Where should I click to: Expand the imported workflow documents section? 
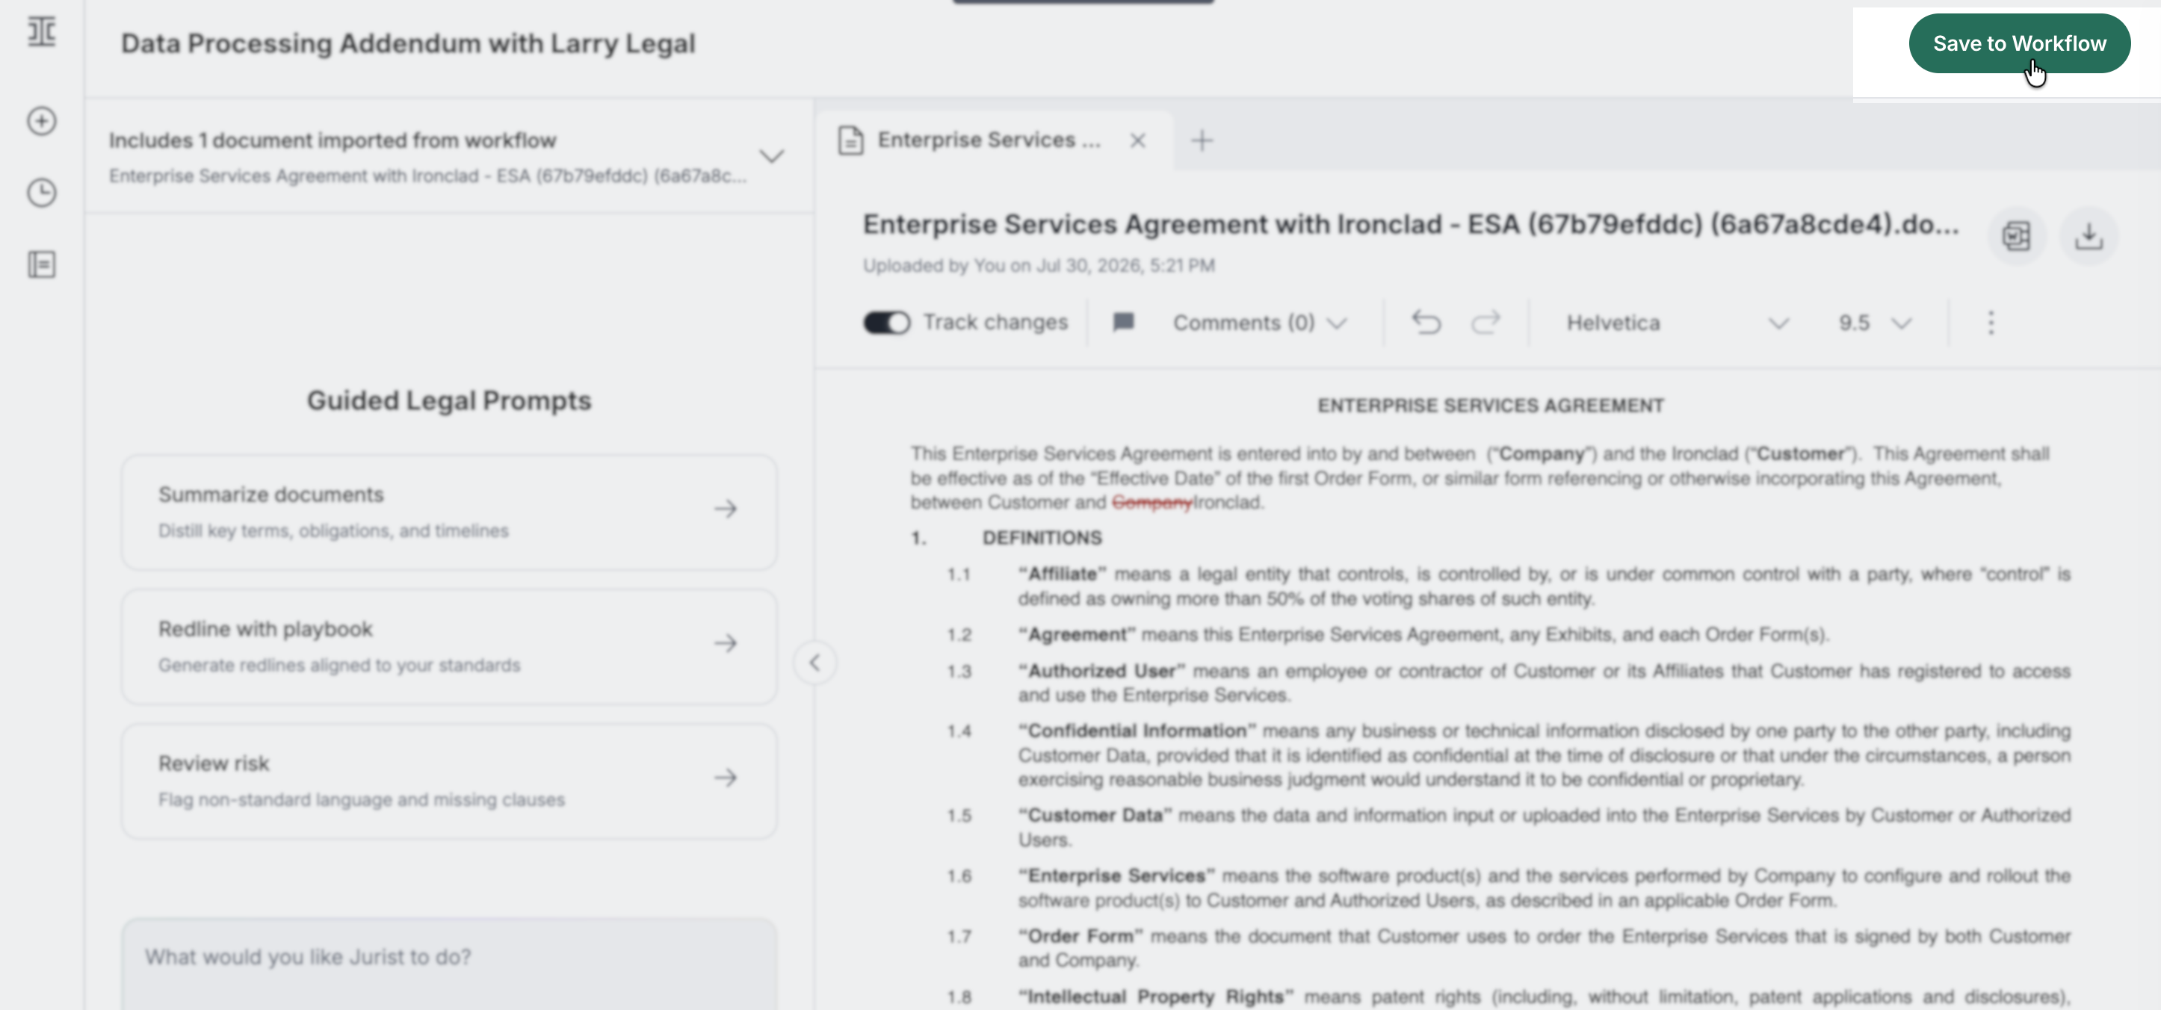tap(772, 156)
